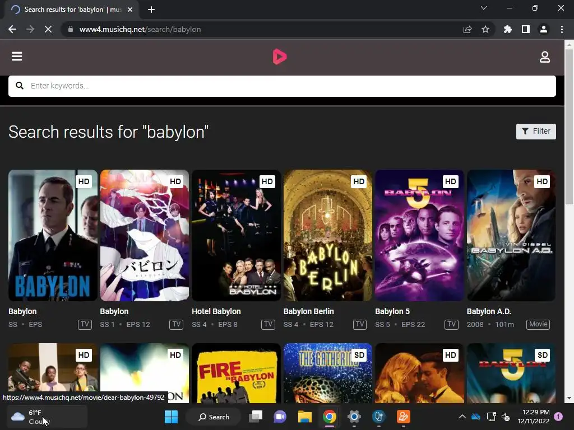Screen dimensions: 574x430
Task: Open The Gathering SD poster
Action: (x=327, y=373)
